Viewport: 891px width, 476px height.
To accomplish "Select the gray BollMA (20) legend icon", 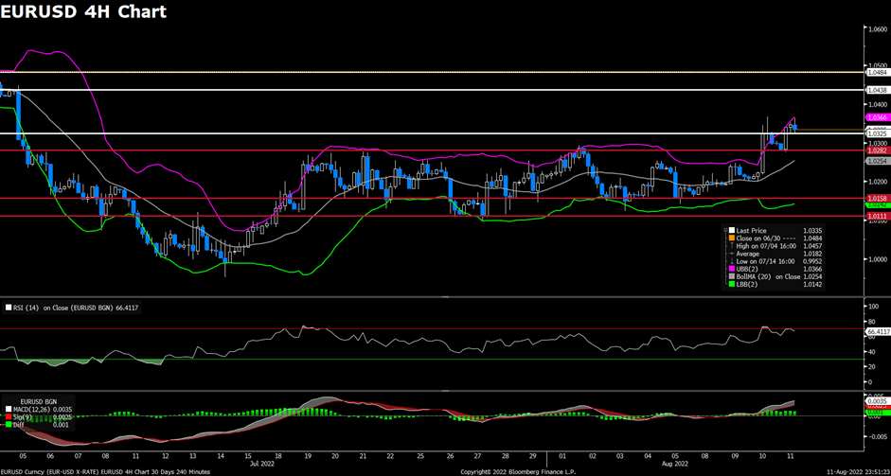I will pos(731,276).
